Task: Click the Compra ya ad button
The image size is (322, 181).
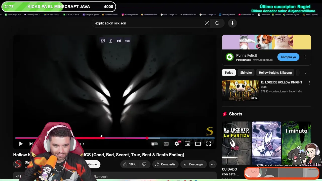Action: (x=288, y=57)
